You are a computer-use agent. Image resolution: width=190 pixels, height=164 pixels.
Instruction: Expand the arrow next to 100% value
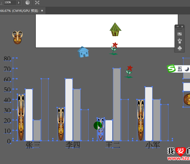[x=19, y=3]
